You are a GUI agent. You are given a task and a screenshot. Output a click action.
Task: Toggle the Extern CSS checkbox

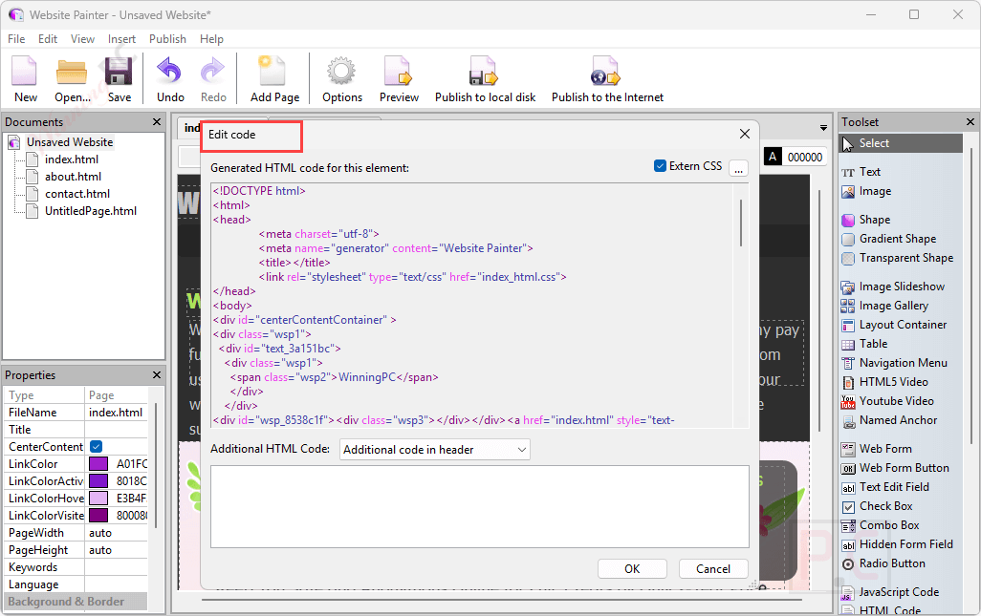660,165
